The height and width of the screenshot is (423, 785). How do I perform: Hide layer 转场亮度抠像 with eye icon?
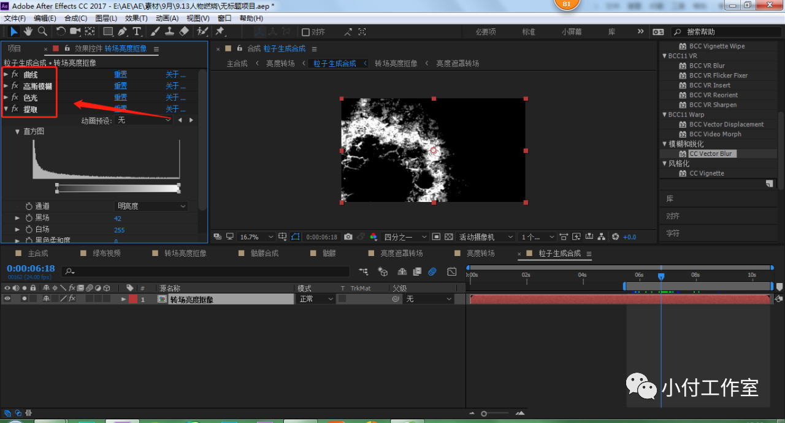[8, 299]
